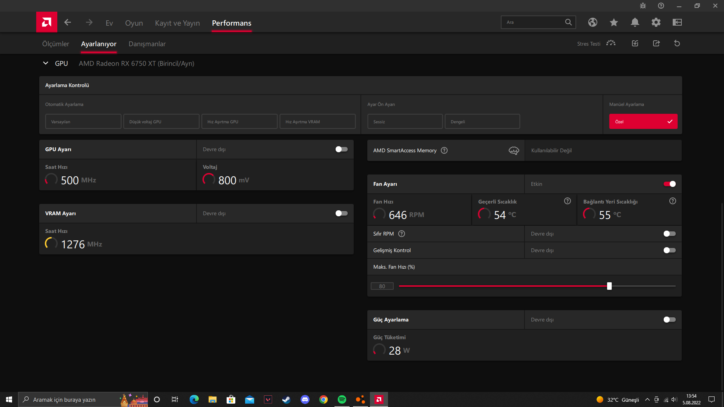Open the Oyun tab
The width and height of the screenshot is (724, 407).
pos(134,23)
